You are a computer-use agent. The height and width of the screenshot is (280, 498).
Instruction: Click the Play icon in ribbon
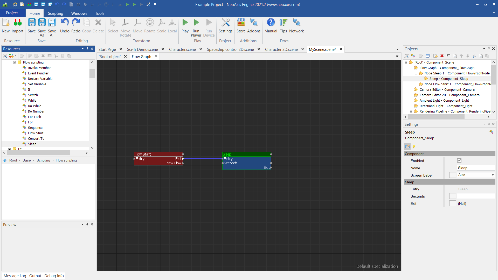pos(185,23)
